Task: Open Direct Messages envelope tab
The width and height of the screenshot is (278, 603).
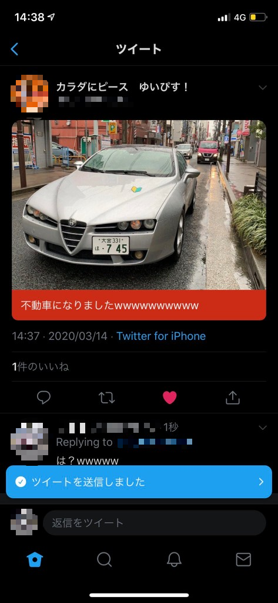Action: click(x=243, y=559)
